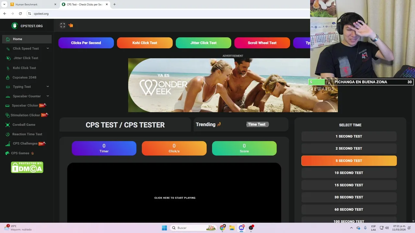This screenshot has width=415, height=233.
Task: Select the Scroll Wheel Test tab
Action: [x=262, y=43]
